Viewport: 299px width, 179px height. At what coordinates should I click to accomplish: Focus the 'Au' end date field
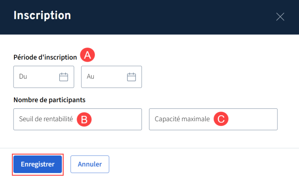tap(104, 77)
